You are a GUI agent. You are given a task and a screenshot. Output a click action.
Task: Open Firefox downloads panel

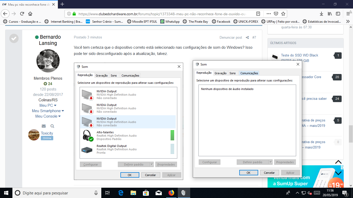321,14
